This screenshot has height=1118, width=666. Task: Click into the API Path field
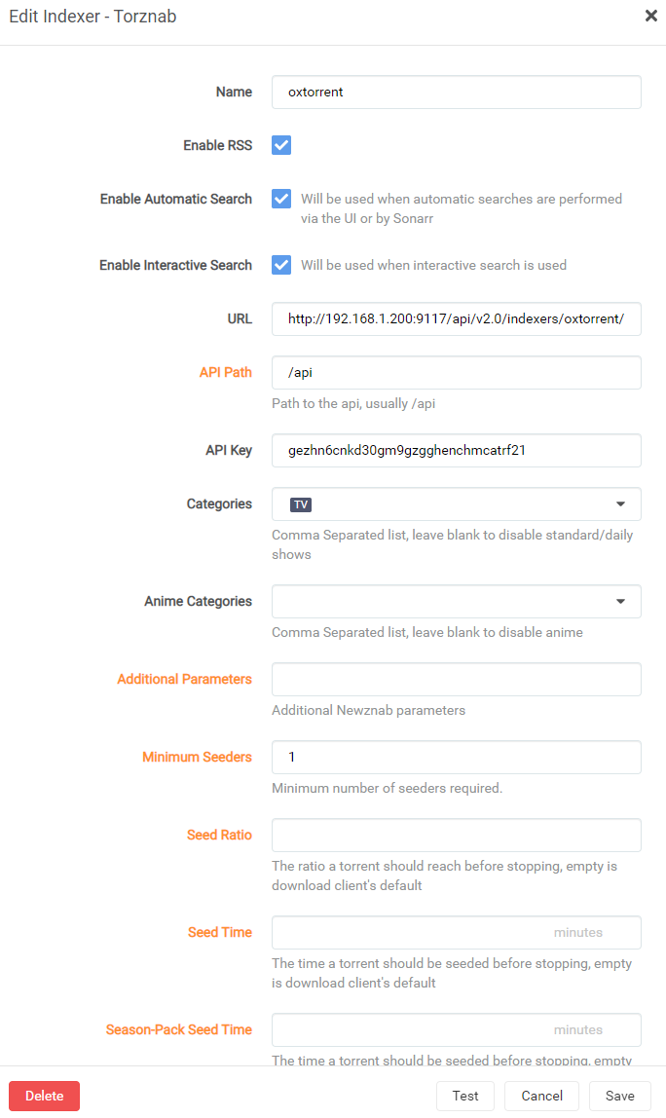click(x=456, y=372)
